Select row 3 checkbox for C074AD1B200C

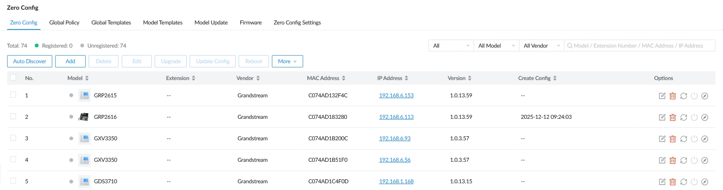tap(13, 138)
